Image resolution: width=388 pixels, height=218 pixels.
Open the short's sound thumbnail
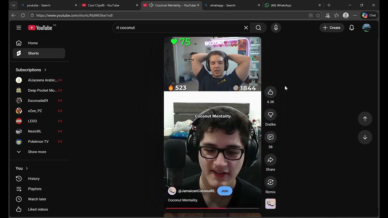[x=270, y=204]
